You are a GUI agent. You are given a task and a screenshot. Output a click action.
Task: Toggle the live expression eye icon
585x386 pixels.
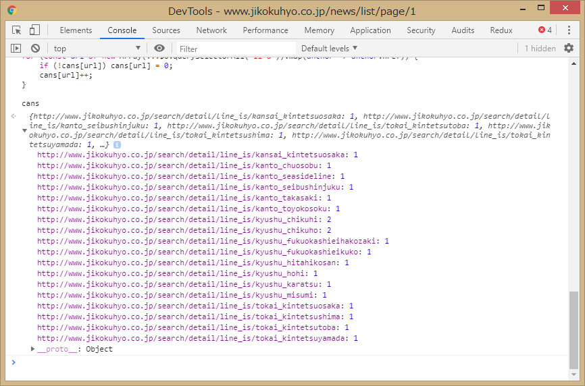click(x=159, y=49)
